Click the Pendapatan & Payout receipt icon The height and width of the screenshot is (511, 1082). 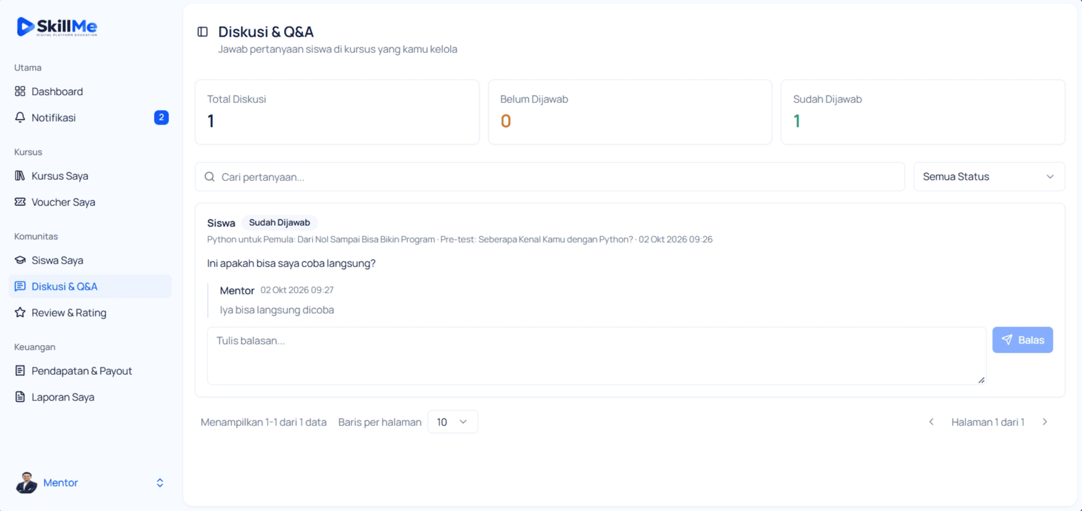point(20,371)
